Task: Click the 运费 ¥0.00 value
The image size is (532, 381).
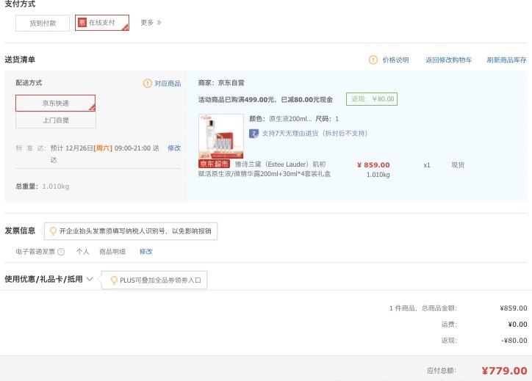Action: click(517, 324)
